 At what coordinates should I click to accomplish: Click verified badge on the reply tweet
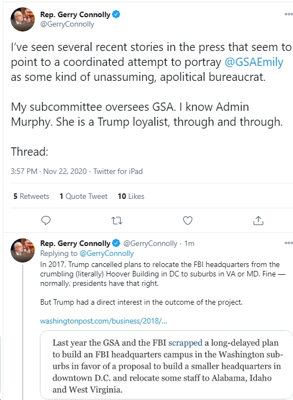click(x=116, y=243)
